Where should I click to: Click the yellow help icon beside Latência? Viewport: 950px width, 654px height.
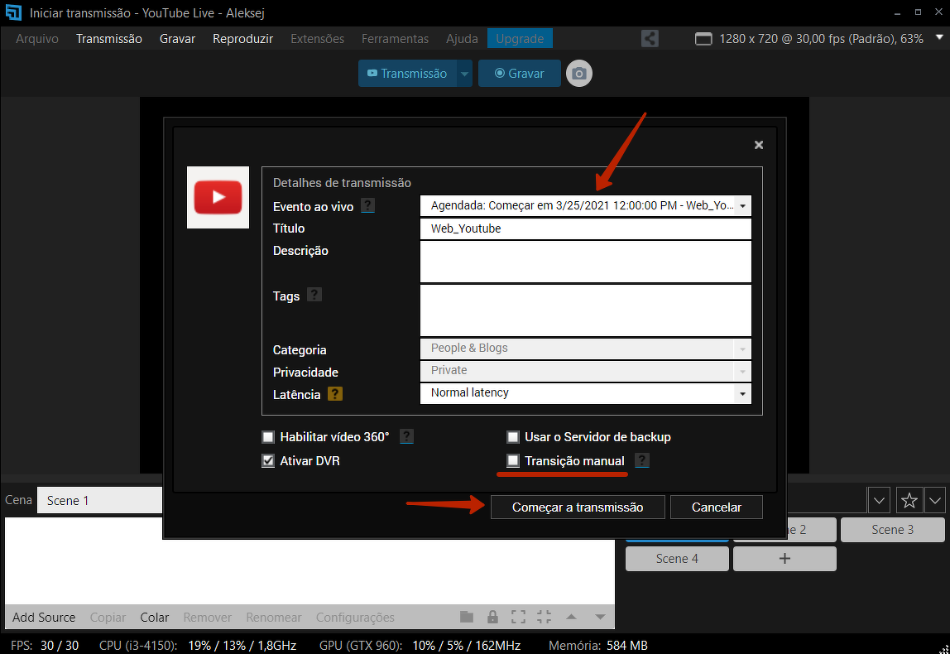pos(335,395)
